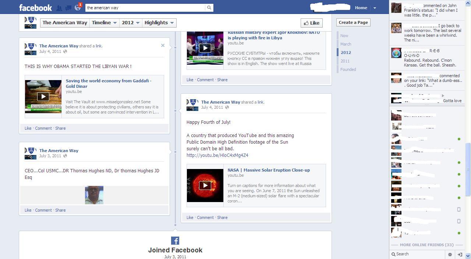Jump to Founded in the timeline navigator

point(348,69)
